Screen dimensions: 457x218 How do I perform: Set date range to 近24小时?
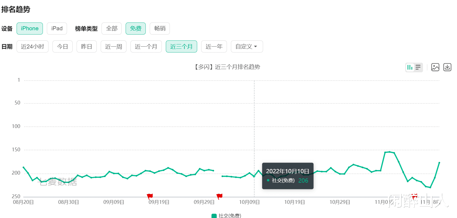(32, 47)
